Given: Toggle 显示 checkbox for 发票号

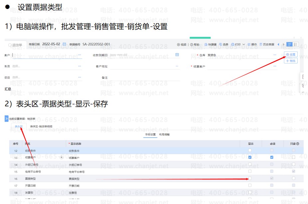Looking at the screenshot, I should (x=250, y=192).
